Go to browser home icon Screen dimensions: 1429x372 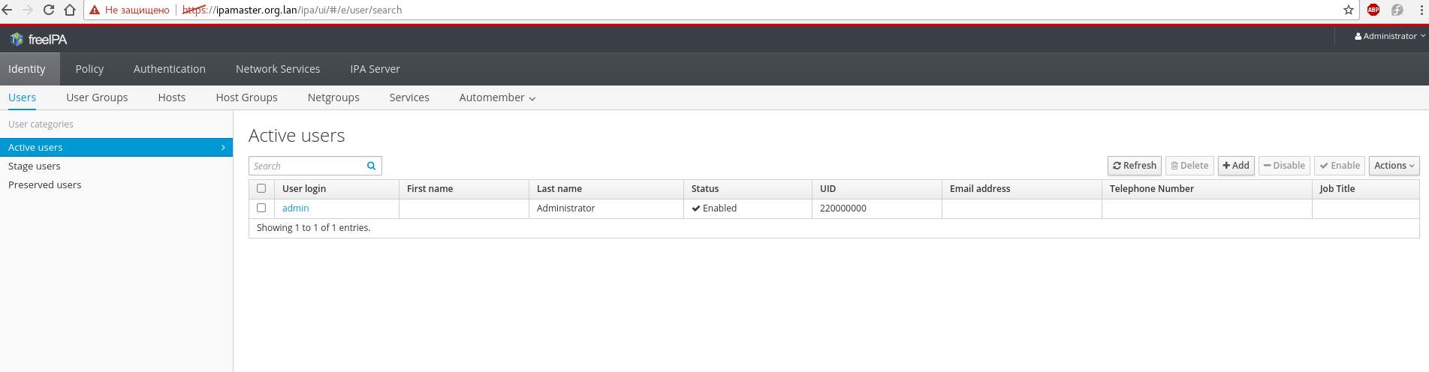(70, 10)
